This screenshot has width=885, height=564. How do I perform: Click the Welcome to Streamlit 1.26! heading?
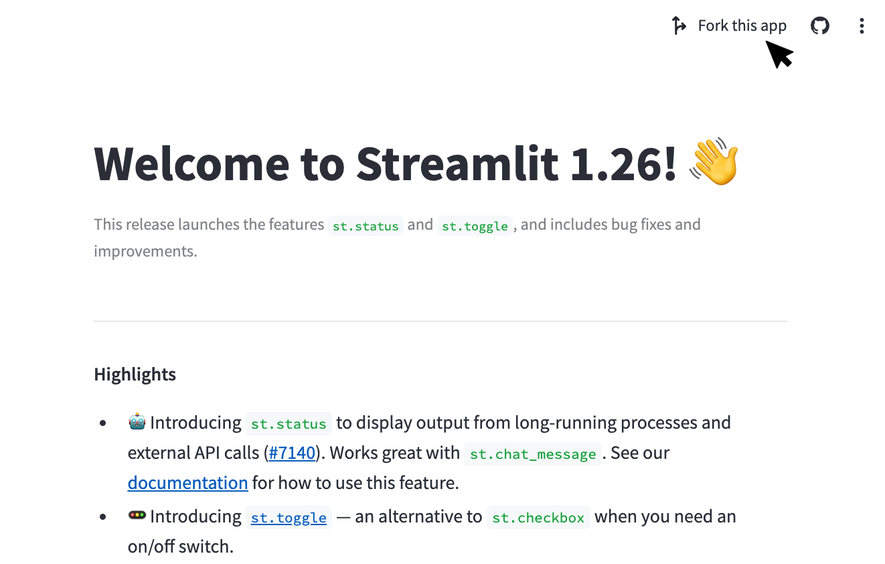click(386, 163)
